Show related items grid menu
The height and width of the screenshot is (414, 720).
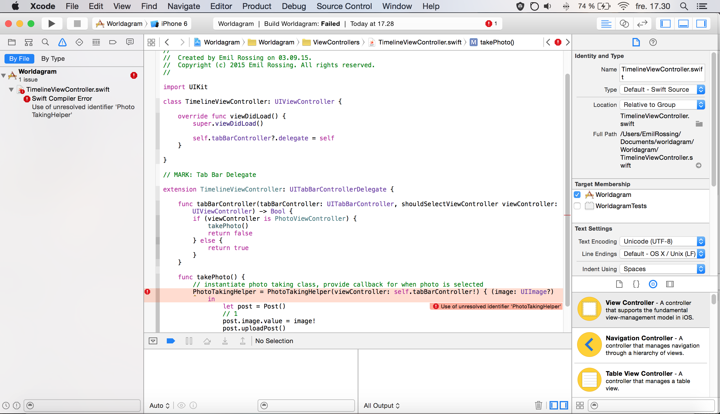[x=151, y=42]
